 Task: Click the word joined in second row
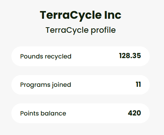[x=61, y=85]
